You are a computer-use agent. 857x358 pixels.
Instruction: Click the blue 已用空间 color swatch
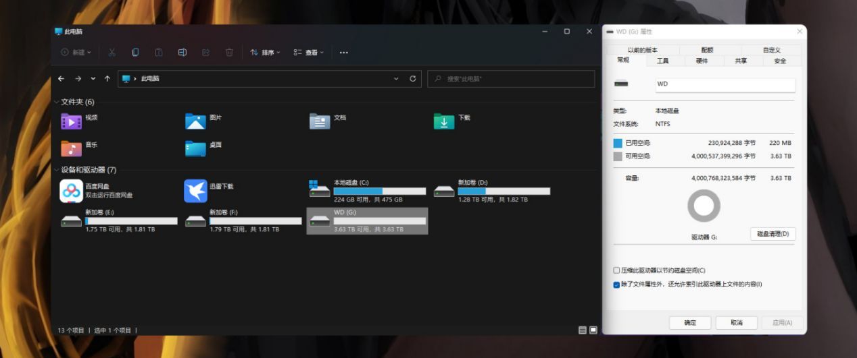point(618,143)
